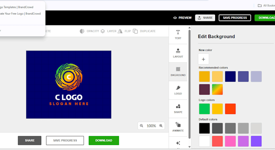Open the Layout panel
Viewport: 275px width, 150px height.
tap(178, 53)
